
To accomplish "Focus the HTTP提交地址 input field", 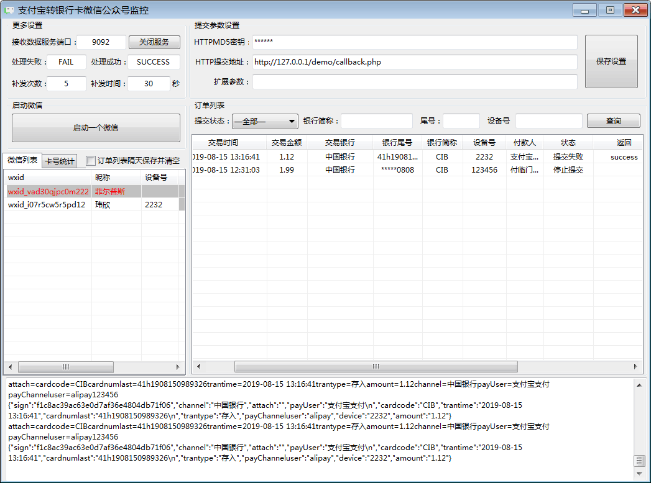I will click(x=414, y=62).
